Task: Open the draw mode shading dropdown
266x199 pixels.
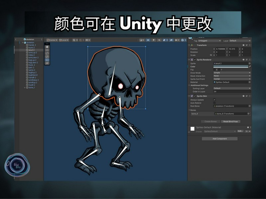Action: pos(142,40)
